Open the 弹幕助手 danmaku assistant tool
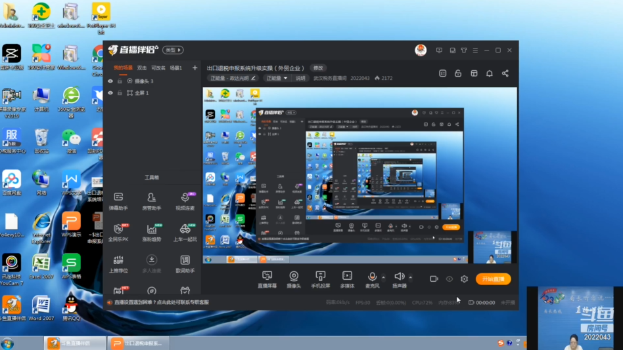The height and width of the screenshot is (350, 623). [x=118, y=201]
